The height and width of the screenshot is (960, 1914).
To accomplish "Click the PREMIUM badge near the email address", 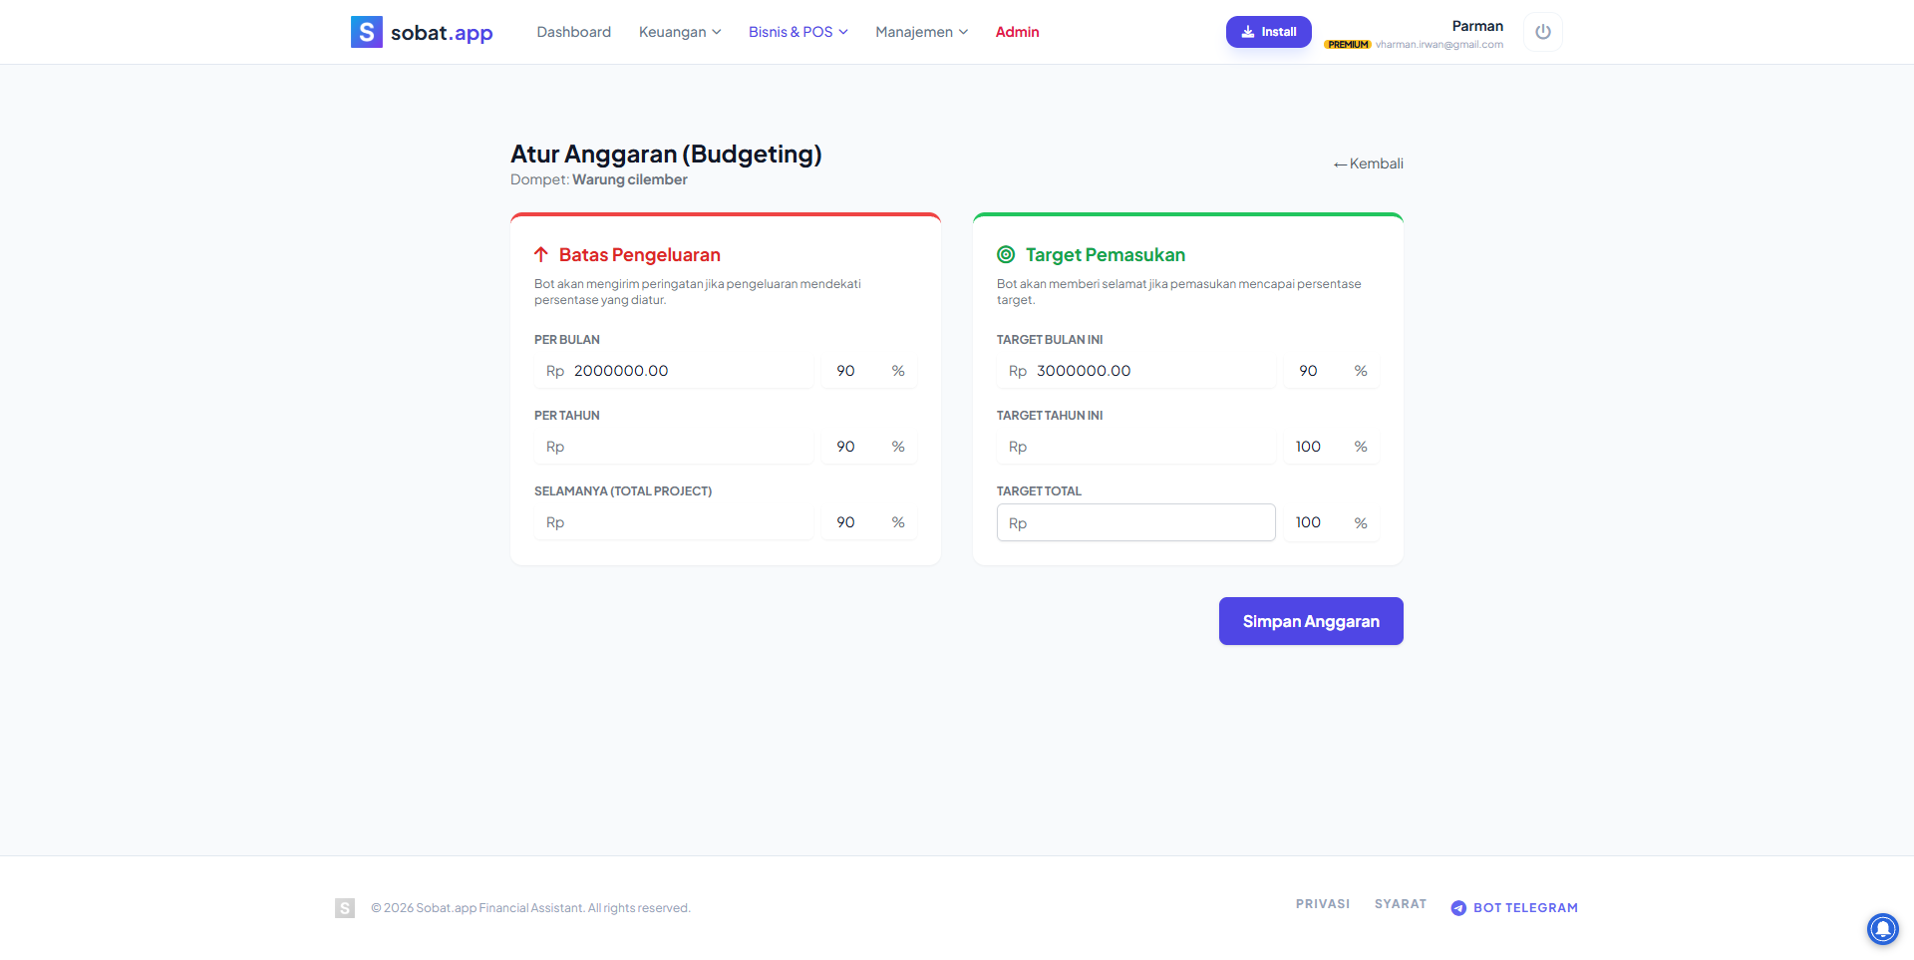I will coord(1348,44).
